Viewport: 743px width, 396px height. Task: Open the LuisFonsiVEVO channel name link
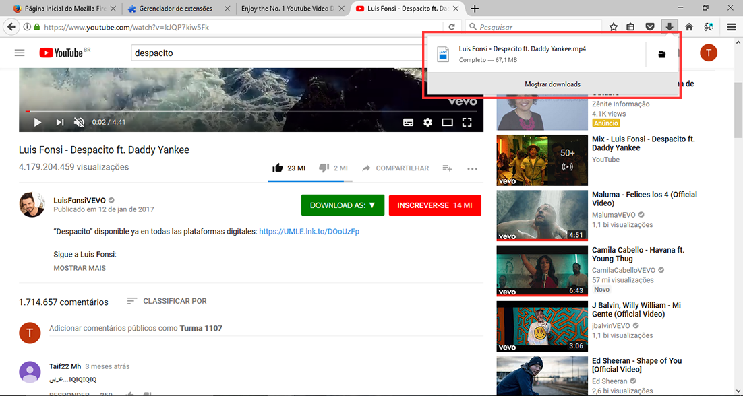click(x=80, y=200)
